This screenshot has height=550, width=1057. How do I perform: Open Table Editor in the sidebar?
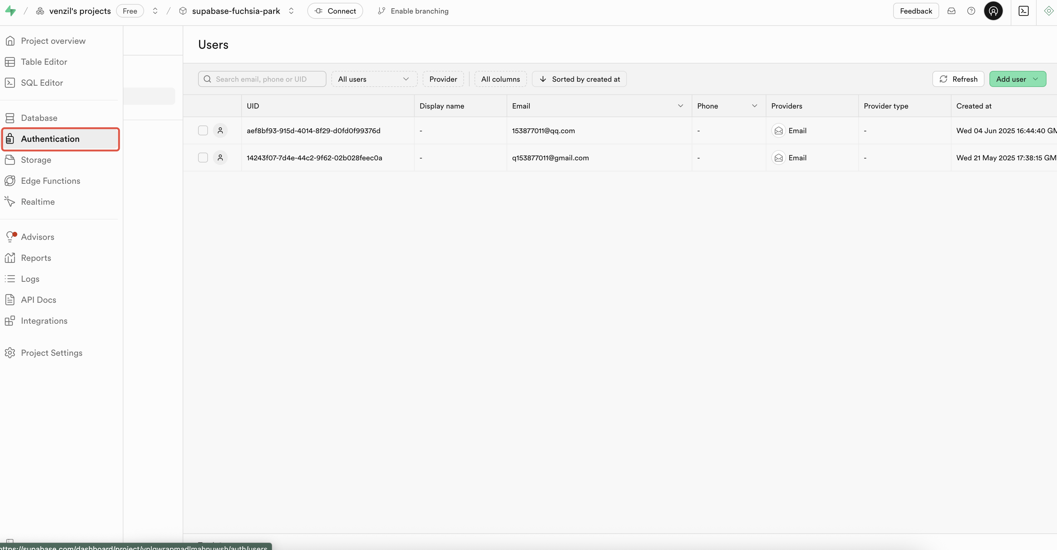coord(44,62)
